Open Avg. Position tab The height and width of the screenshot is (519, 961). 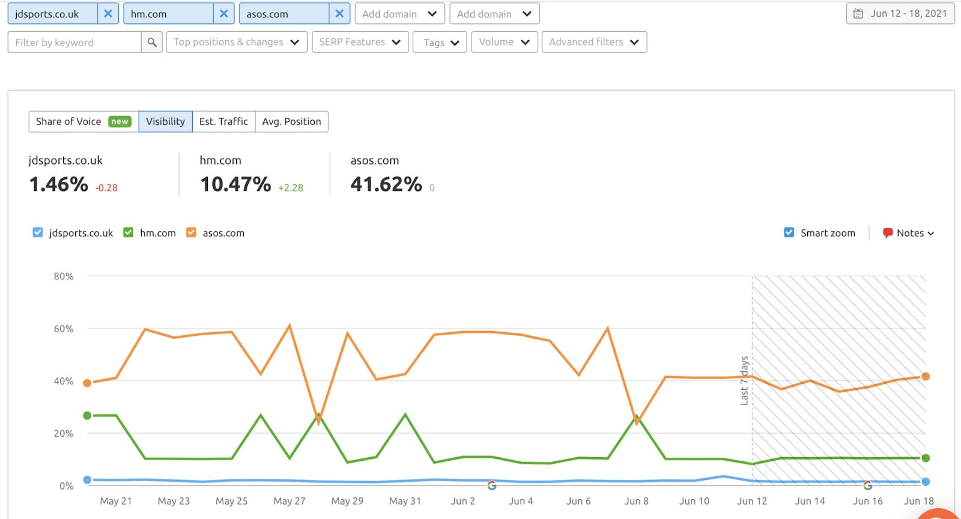tap(291, 121)
